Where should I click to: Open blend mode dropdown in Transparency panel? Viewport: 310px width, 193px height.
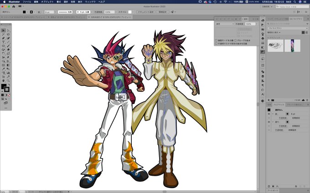(x=225, y=24)
